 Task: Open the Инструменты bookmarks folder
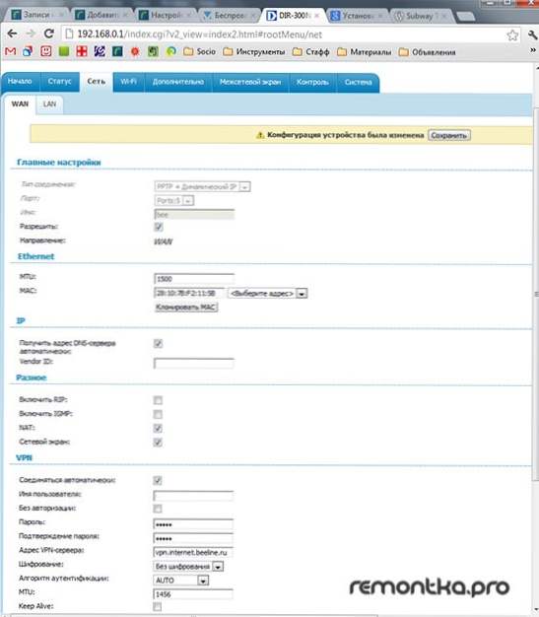click(x=254, y=52)
